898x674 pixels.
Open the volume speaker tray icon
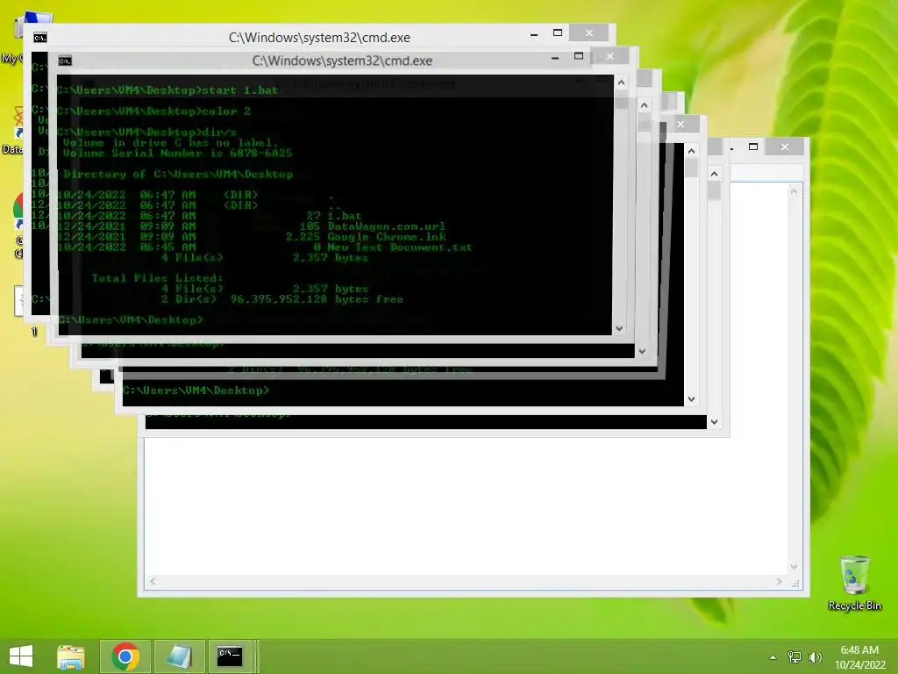[815, 657]
